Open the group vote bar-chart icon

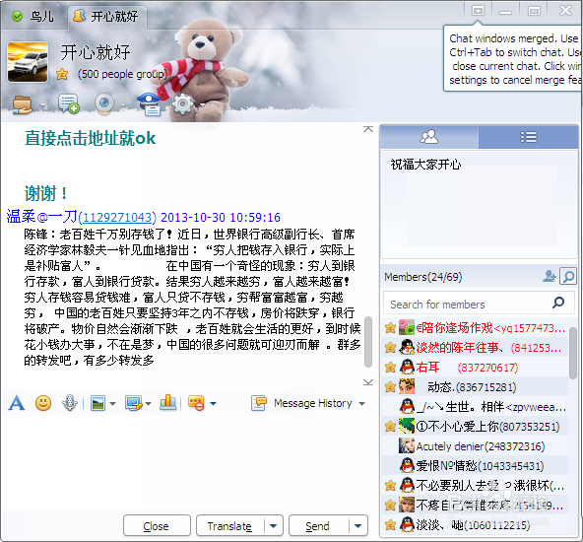[167, 402]
